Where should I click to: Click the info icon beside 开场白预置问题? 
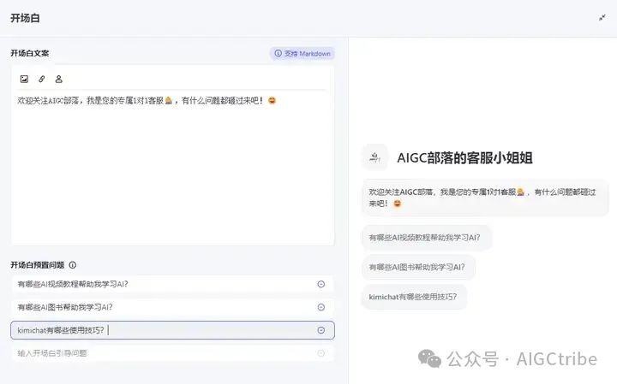[x=73, y=265]
